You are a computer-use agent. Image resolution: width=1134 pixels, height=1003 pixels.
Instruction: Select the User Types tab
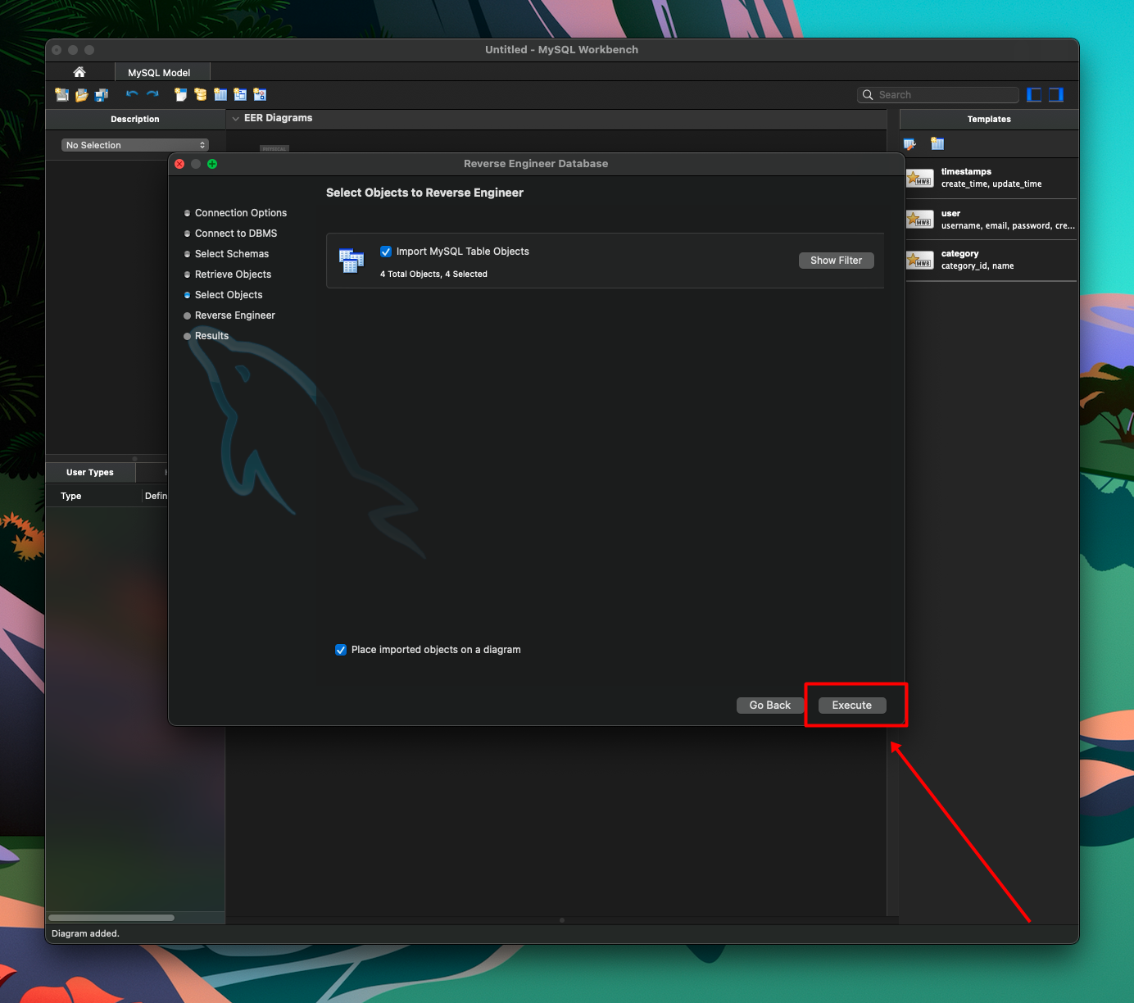90,472
